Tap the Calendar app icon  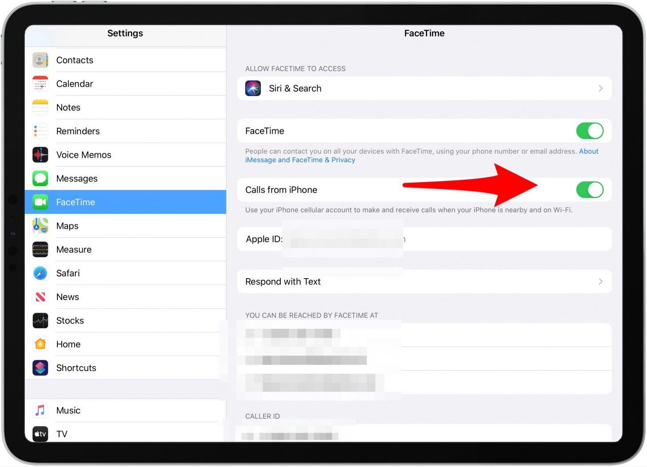[x=40, y=84]
